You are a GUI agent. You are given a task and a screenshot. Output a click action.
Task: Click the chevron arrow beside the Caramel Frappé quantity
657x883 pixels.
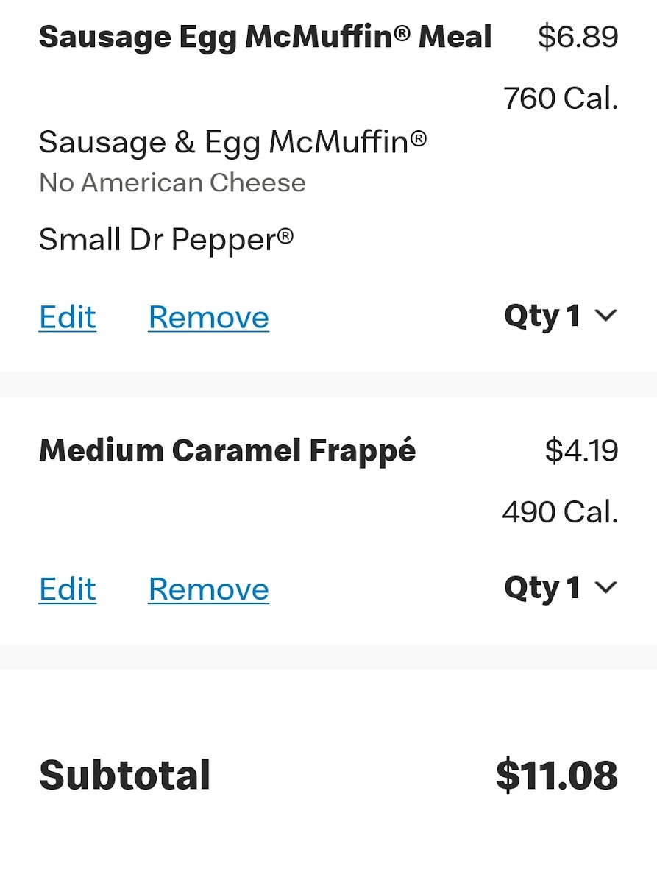[x=605, y=588]
